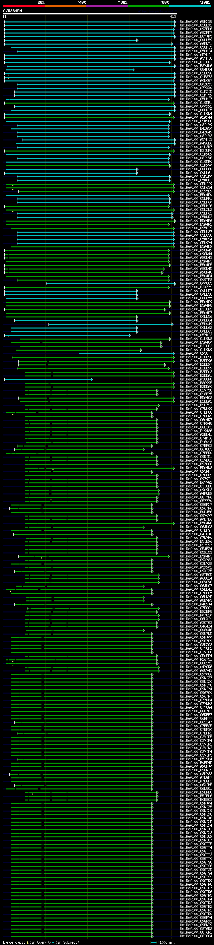Select hit label UniRef100_Q9GTT5
Image resolution: width=214 pixels, height=945 pixels.
196,844
